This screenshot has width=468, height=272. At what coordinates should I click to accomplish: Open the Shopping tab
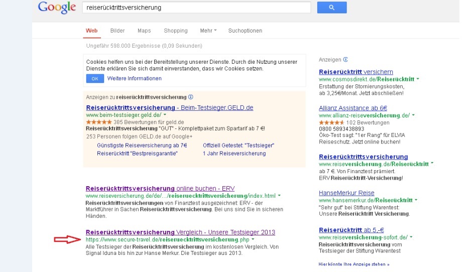pyautogui.click(x=176, y=31)
